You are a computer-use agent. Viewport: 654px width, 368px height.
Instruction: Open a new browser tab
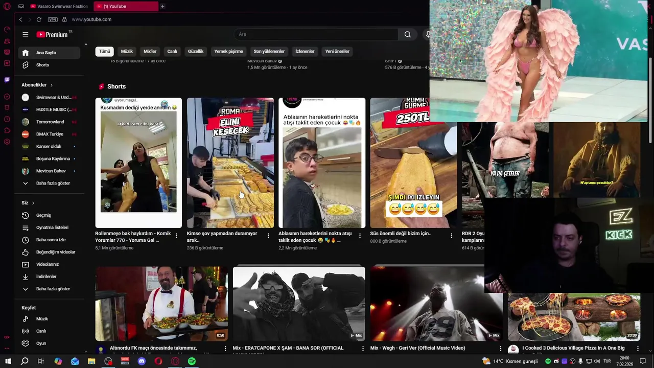click(x=162, y=6)
